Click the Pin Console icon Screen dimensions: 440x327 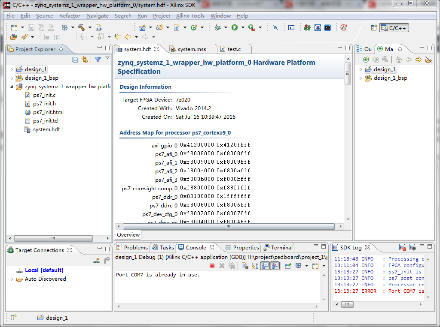point(288,266)
